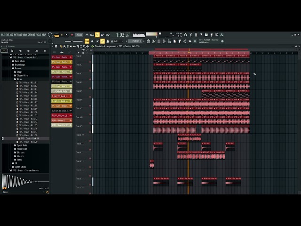
Task: Open the browser star favorites tab
Action: pos(45,51)
